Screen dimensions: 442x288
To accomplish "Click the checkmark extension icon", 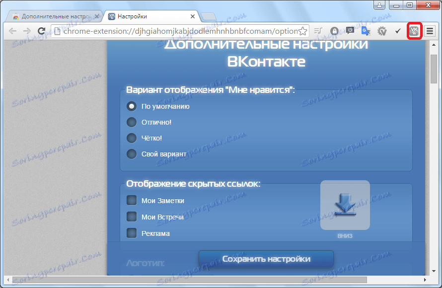I will click(x=398, y=31).
